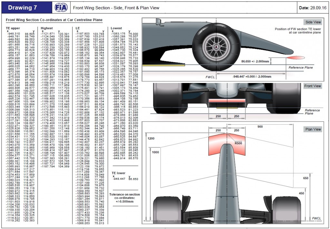
Task: Click the "900" dimension in Plan View
Action: 260,127
